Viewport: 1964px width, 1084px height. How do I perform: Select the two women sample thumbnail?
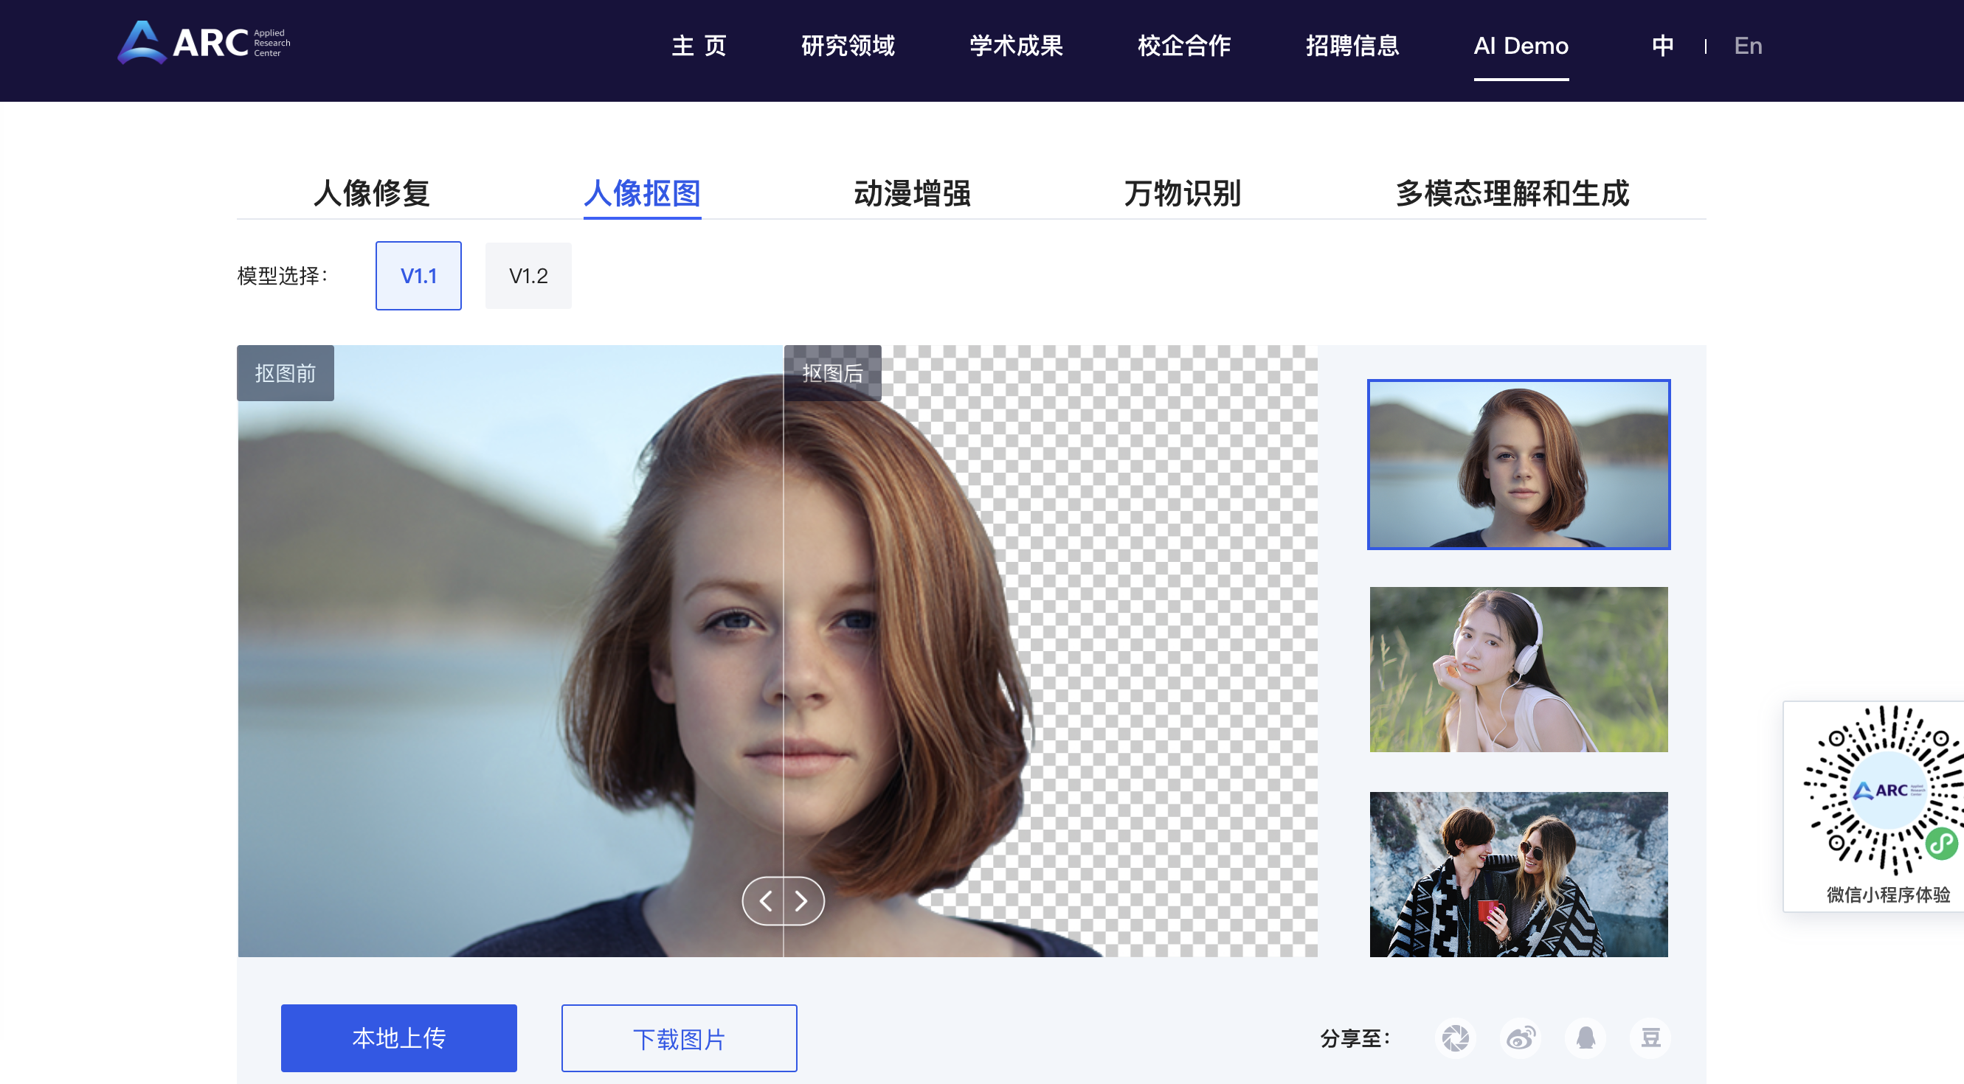(1518, 874)
